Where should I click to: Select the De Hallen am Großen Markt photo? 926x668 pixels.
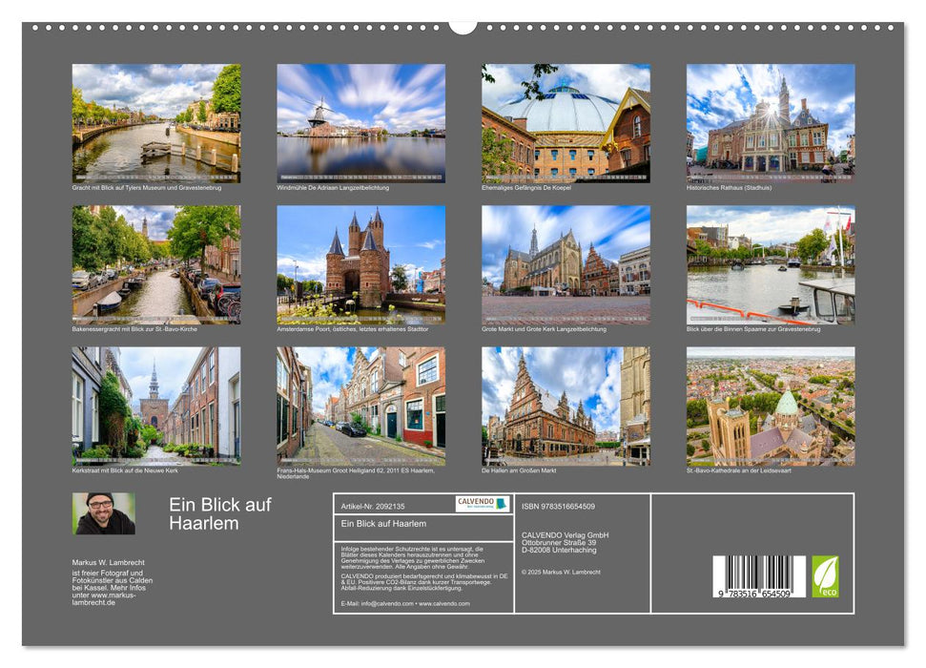click(x=563, y=407)
